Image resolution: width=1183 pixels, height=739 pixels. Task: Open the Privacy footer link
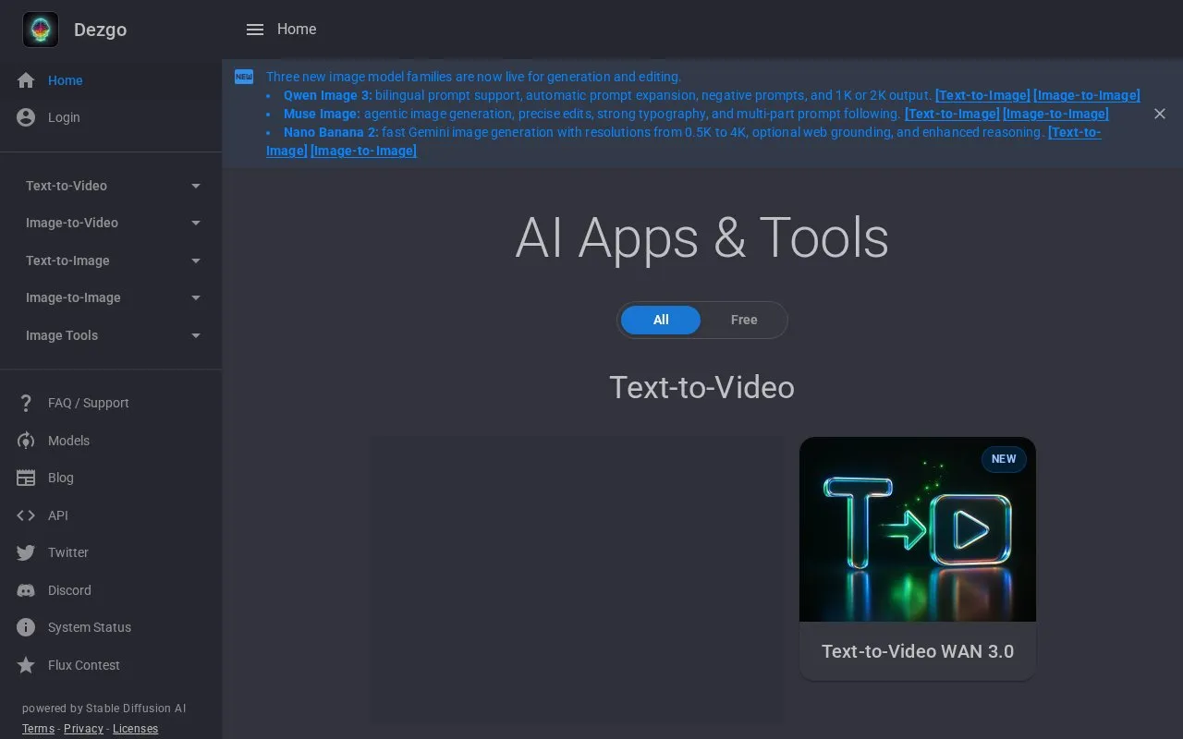click(83, 729)
